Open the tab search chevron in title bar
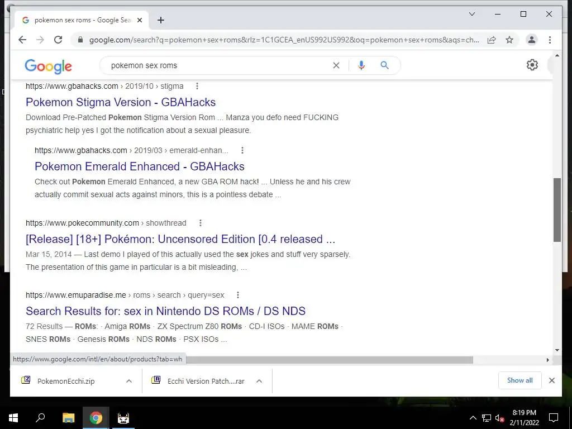Screen dimensions: 572x429 click(x=471, y=14)
